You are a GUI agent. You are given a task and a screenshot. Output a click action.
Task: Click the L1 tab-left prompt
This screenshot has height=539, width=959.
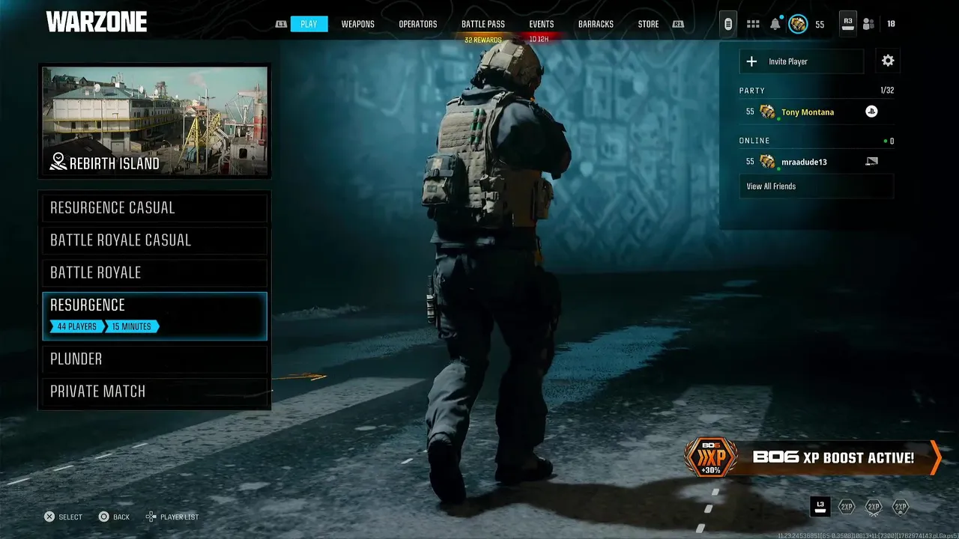tap(281, 24)
